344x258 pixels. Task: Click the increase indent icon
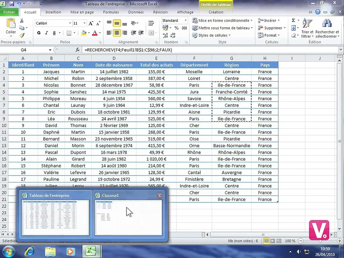point(141,33)
